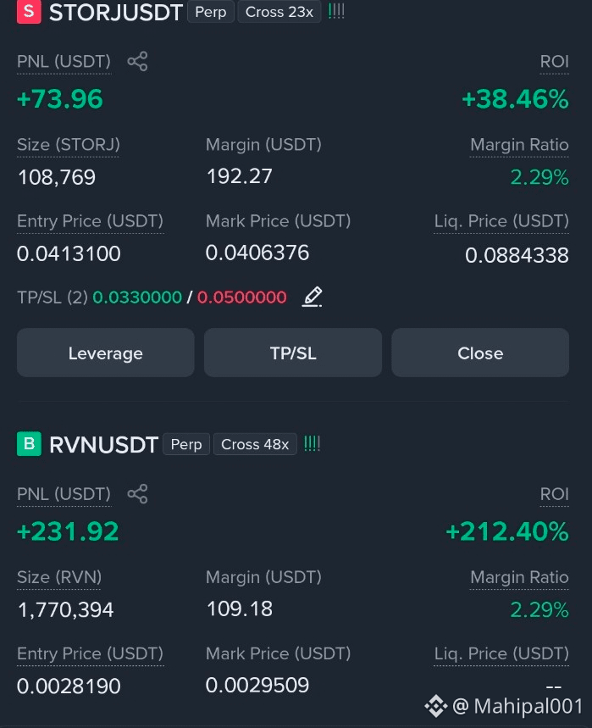Edit STORJUSDT TP/SL with pencil icon
592x728 pixels.
[x=313, y=297]
